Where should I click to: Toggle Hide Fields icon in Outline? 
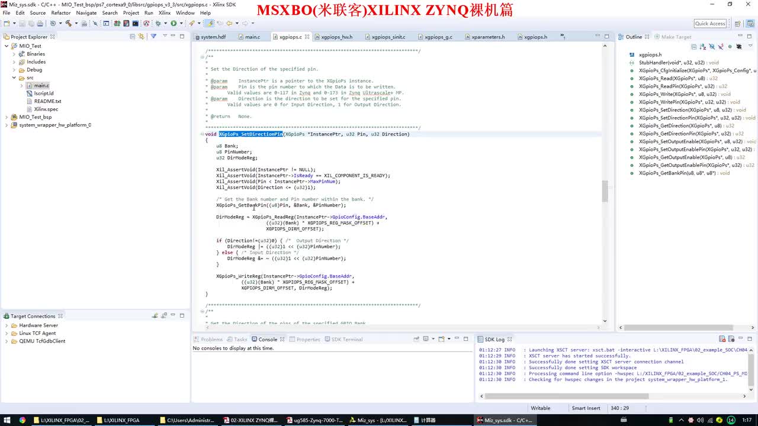coord(712,47)
